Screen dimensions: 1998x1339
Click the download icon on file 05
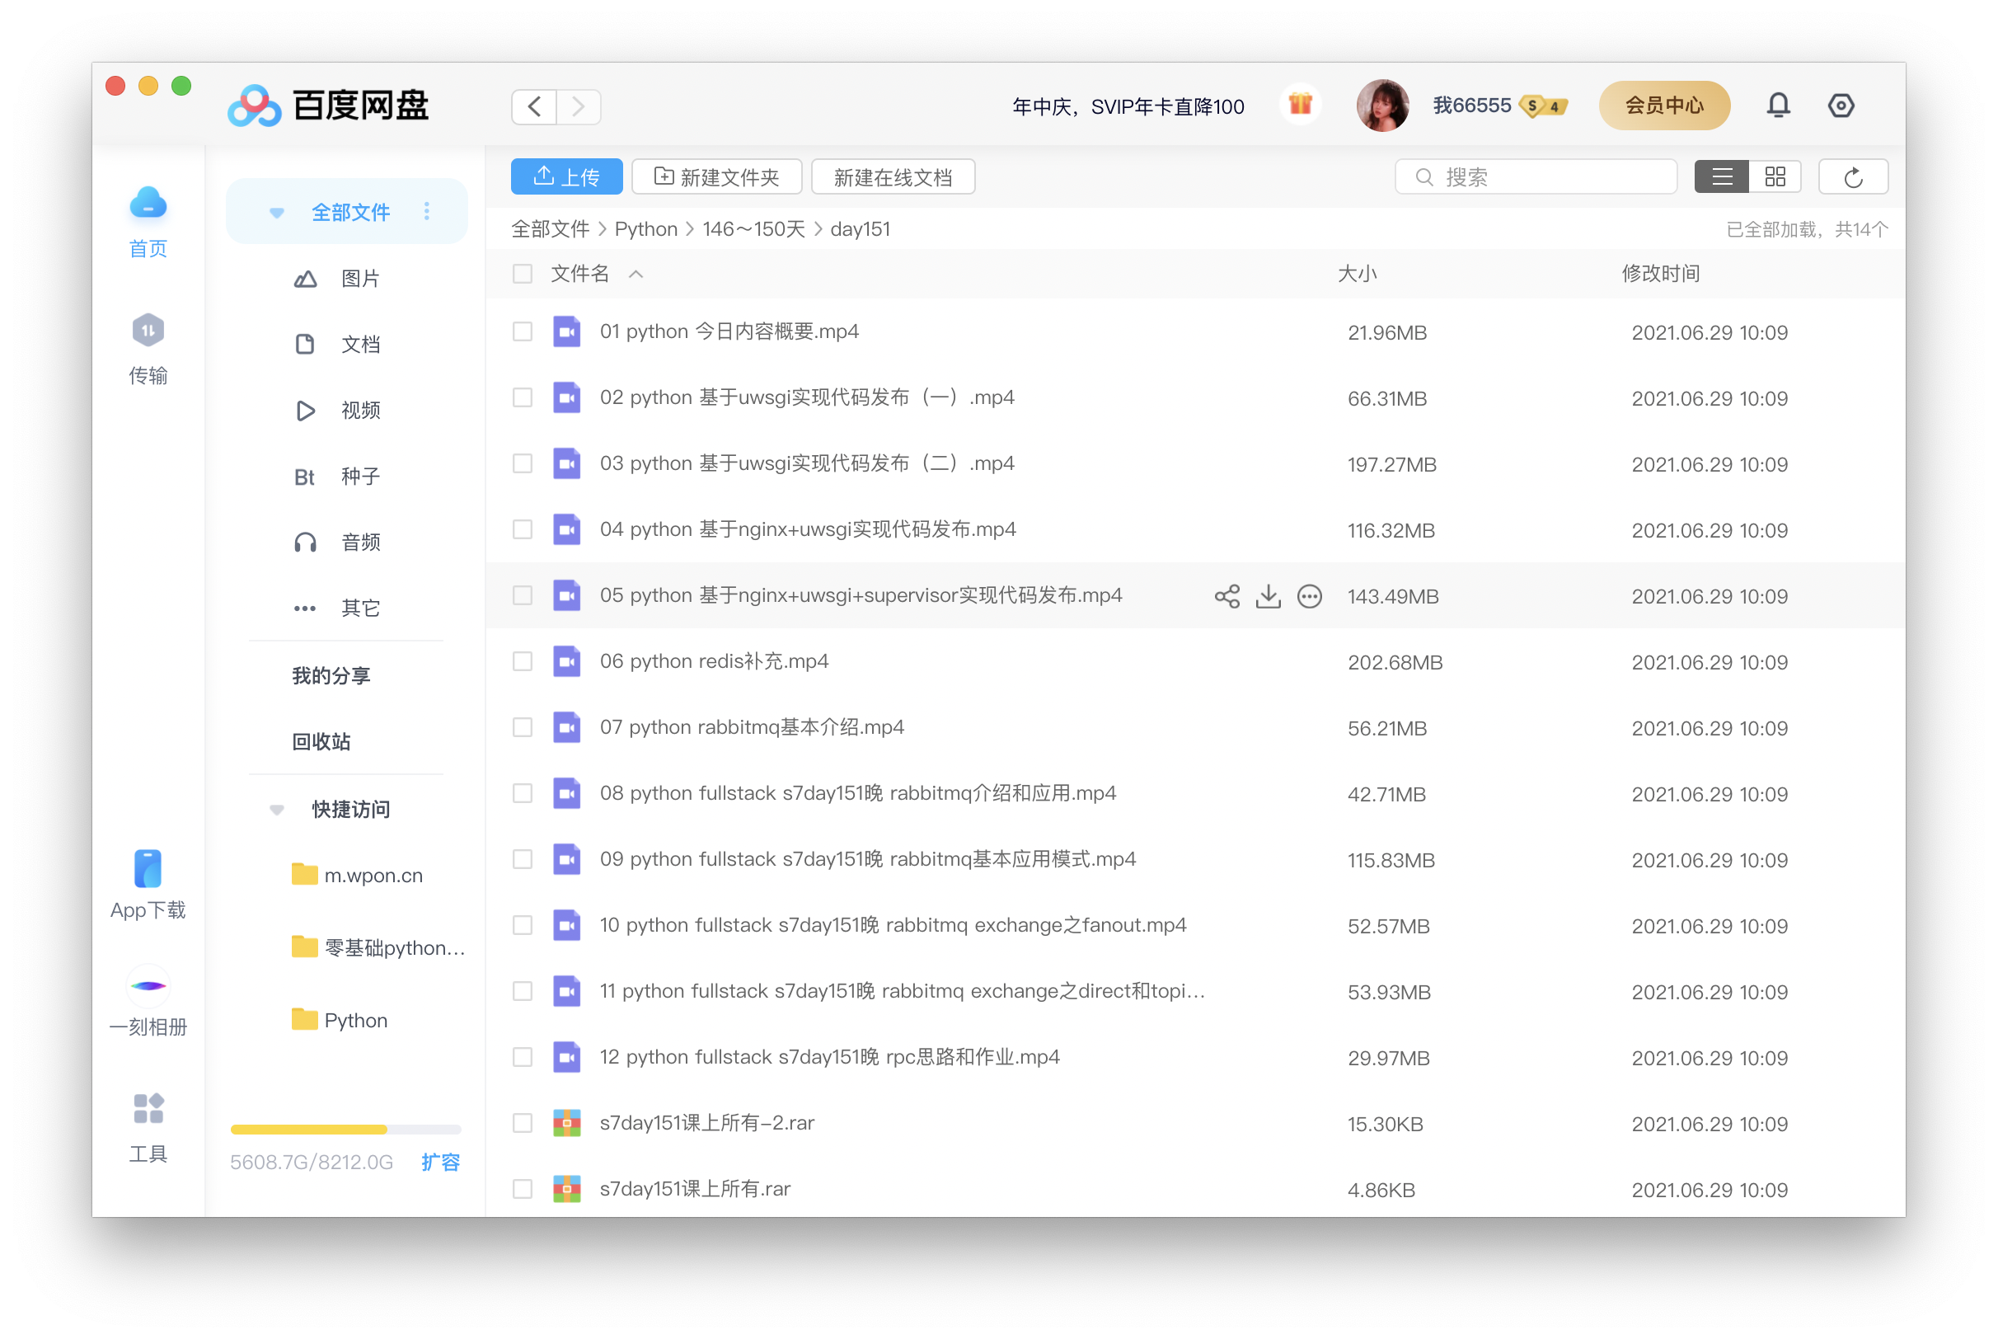click(1269, 596)
